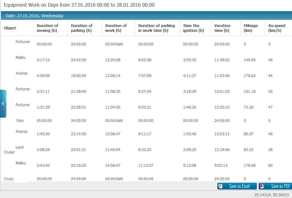This screenshot has width=292, height=198.
Task: Click moving duration 3:17:10
Action: (x=43, y=60)
